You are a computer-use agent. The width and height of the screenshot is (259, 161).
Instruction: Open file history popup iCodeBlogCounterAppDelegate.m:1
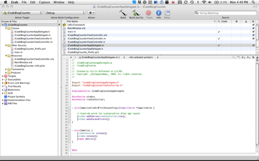(102, 57)
